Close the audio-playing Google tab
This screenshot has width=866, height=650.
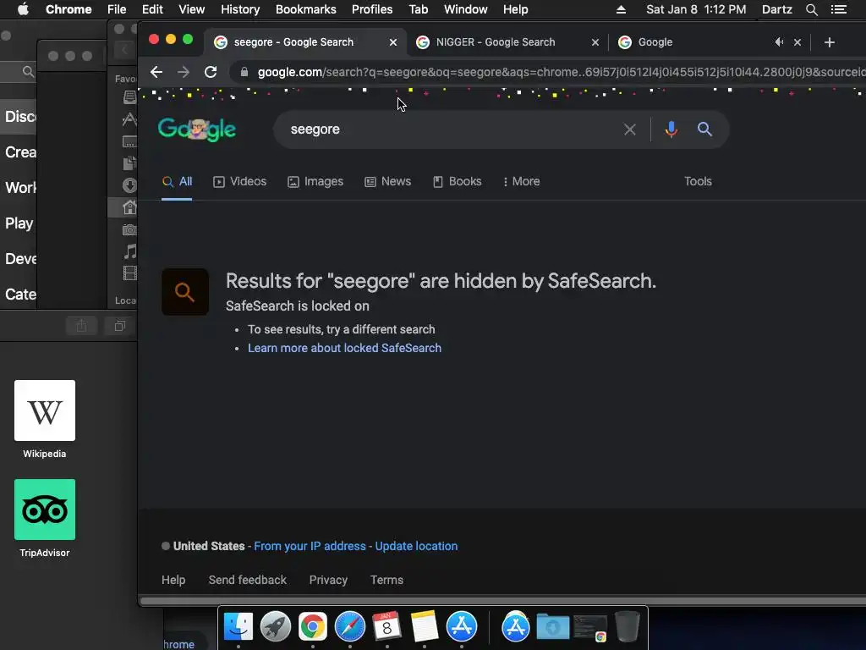797,42
